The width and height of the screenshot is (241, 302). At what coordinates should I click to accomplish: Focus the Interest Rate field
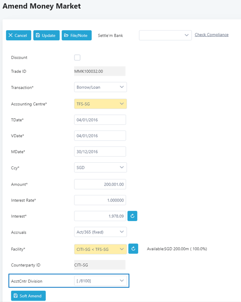coord(100,200)
